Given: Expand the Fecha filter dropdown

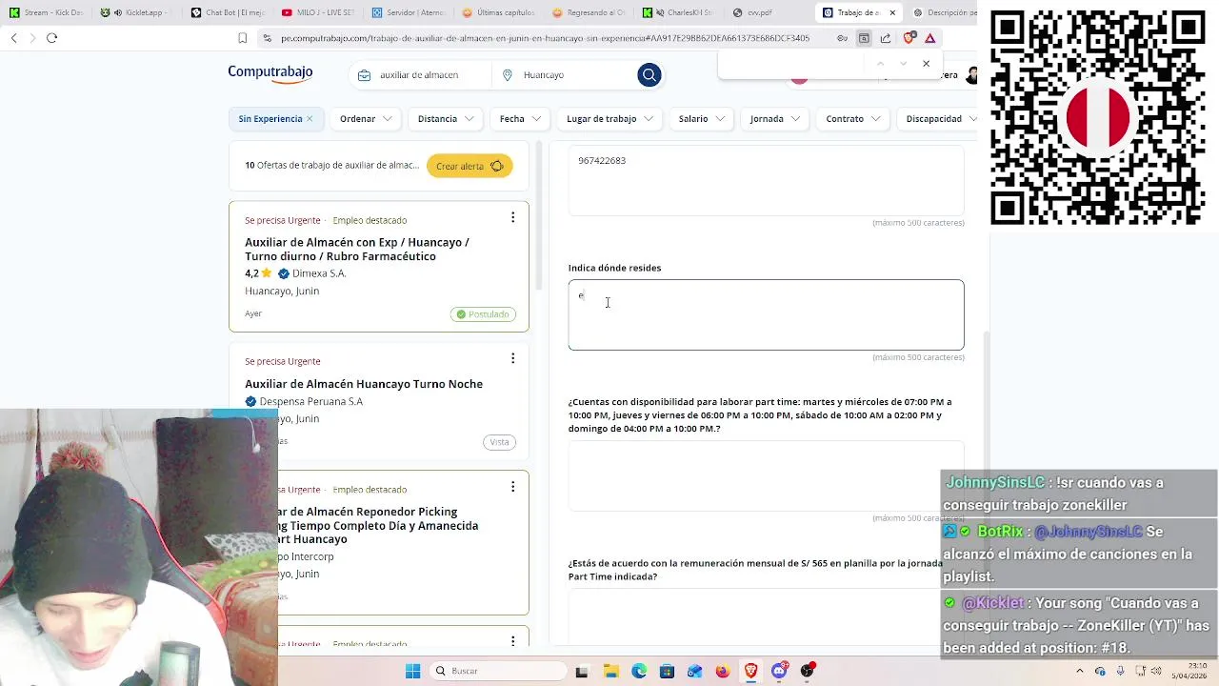Looking at the screenshot, I should [521, 119].
